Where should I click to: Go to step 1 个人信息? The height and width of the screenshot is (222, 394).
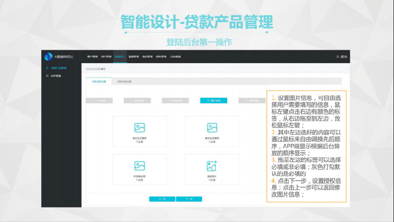[99, 100]
